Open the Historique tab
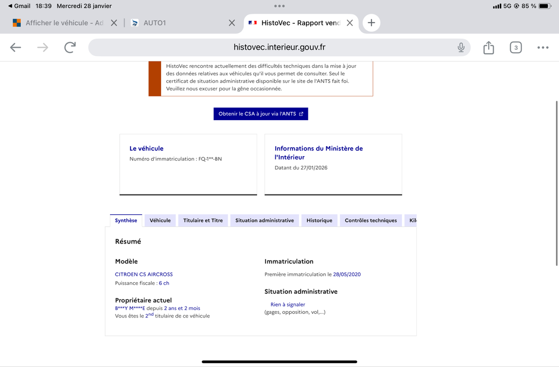559x367 pixels. 319,220
